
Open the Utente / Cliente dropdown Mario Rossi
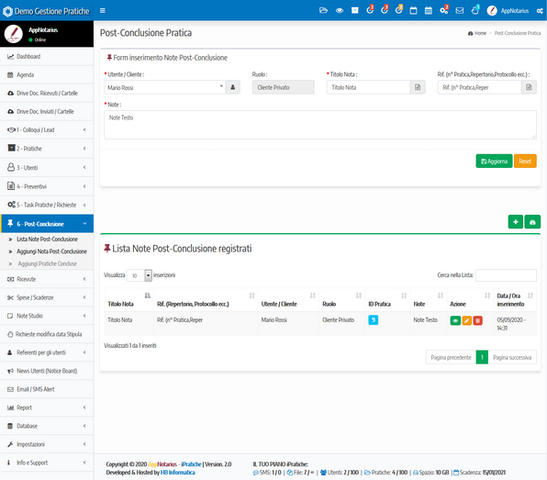pyautogui.click(x=164, y=87)
